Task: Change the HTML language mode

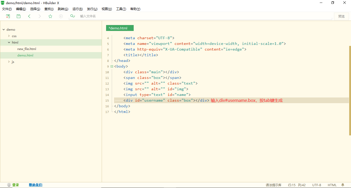Action: (332, 185)
